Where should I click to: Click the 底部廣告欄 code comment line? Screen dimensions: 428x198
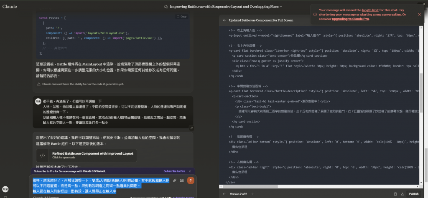pyautogui.click(x=244, y=137)
